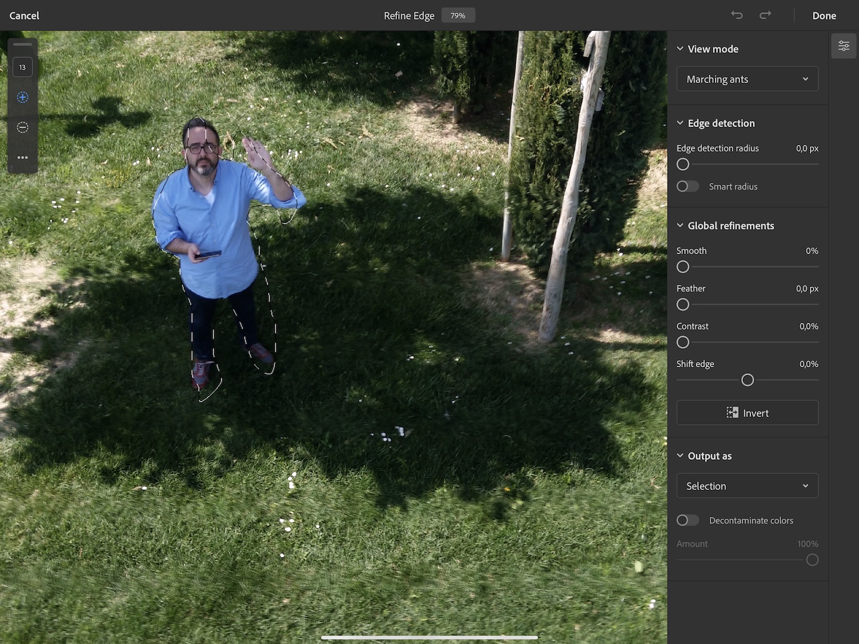This screenshot has height=644, width=859.
Task: Collapse the Edge detection section
Action: [x=680, y=123]
